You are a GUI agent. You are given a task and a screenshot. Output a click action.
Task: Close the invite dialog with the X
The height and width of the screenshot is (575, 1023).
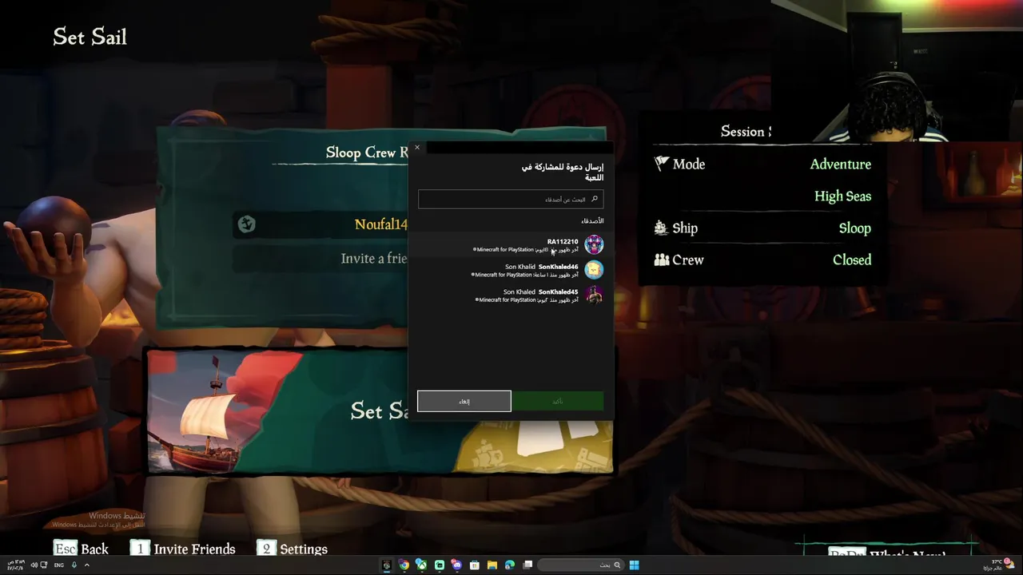416,148
